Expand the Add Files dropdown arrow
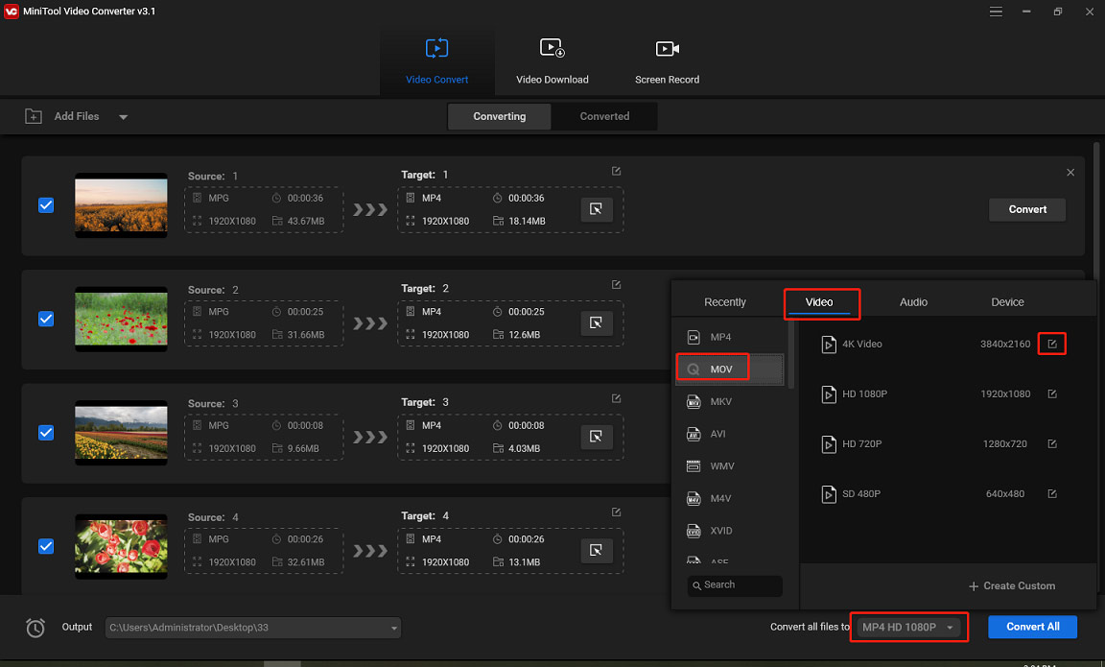This screenshot has height=667, width=1105. click(x=123, y=117)
